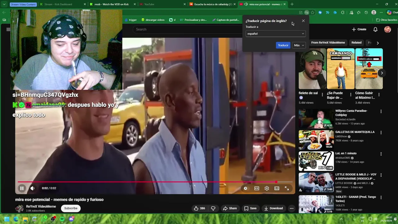398x224 pixels.
Task: Open the CAMINANDO '¿Se Puede Bajar de...' Short
Action: [x=340, y=69]
